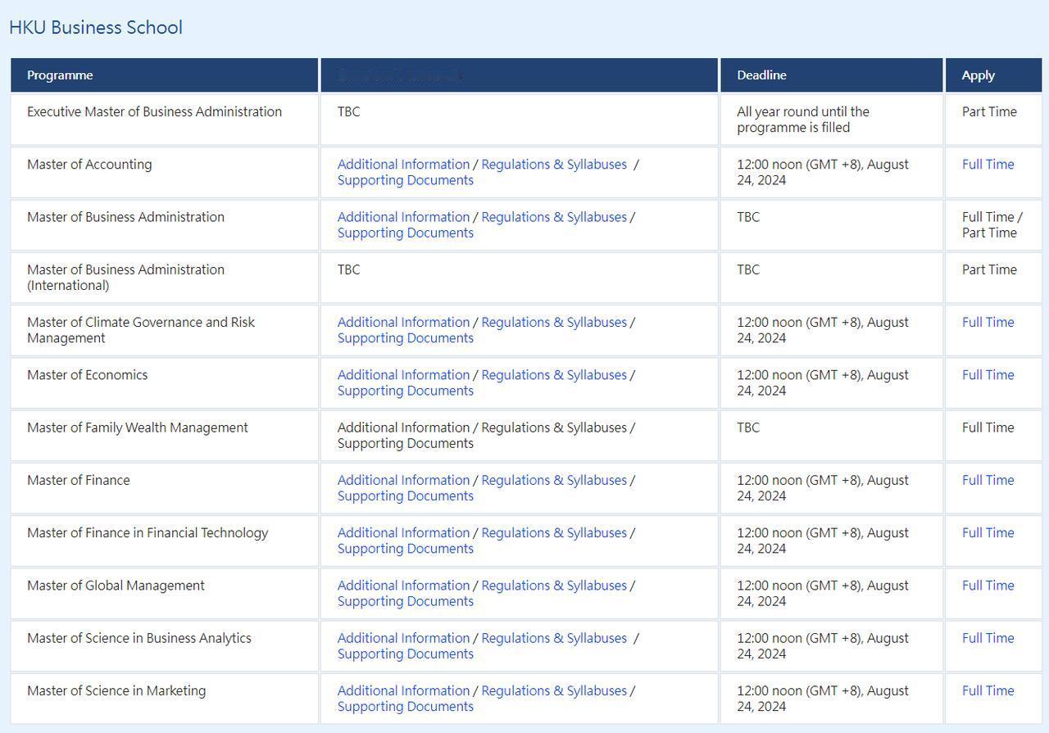This screenshot has width=1049, height=733.
Task: Click the Master of Science in Marketing deadline cell
Action: (831, 699)
